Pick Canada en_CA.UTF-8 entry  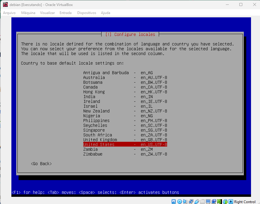(x=125, y=87)
